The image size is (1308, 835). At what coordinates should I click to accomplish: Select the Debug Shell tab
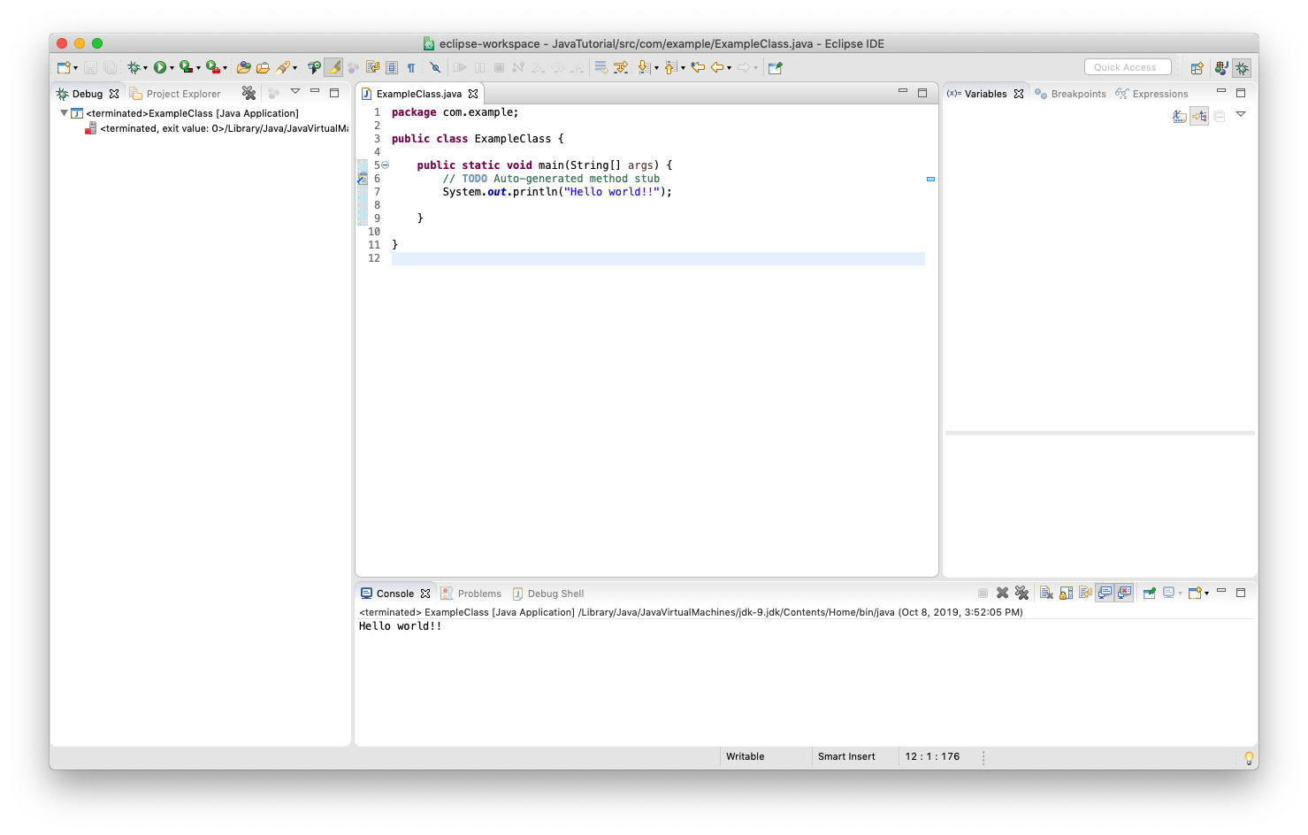(x=547, y=594)
